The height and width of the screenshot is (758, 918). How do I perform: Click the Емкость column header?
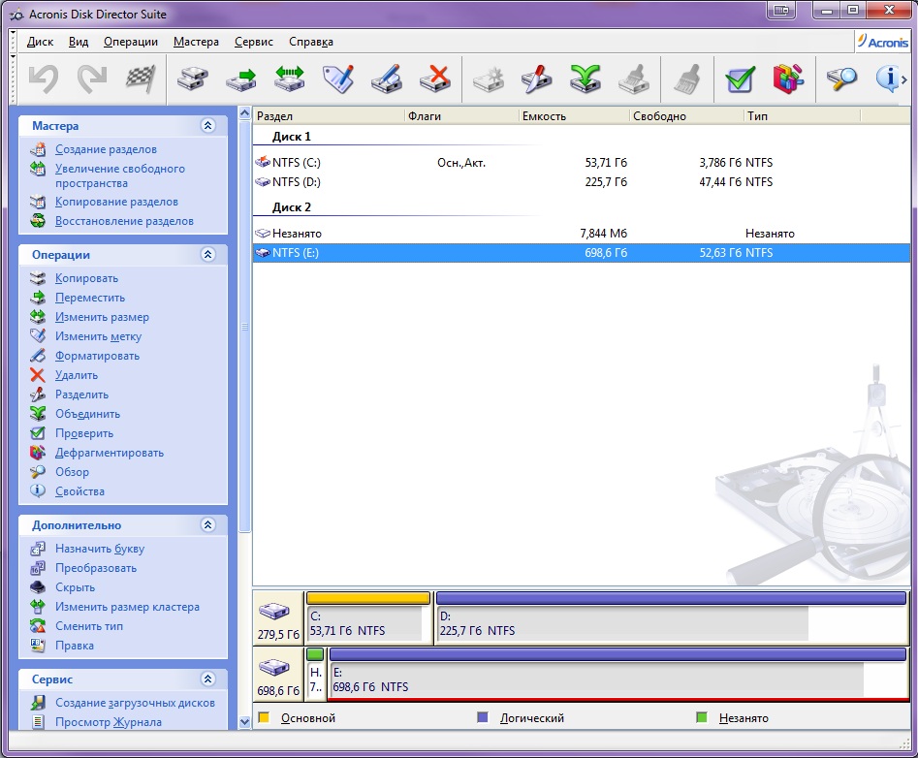click(574, 115)
